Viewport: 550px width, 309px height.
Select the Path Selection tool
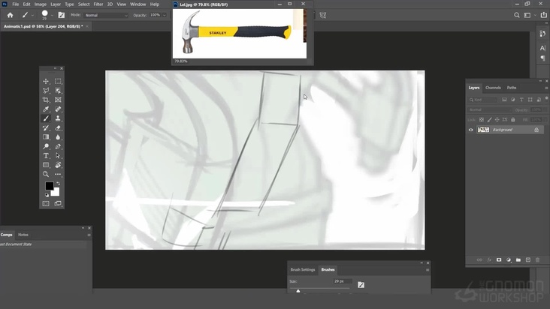tap(58, 156)
